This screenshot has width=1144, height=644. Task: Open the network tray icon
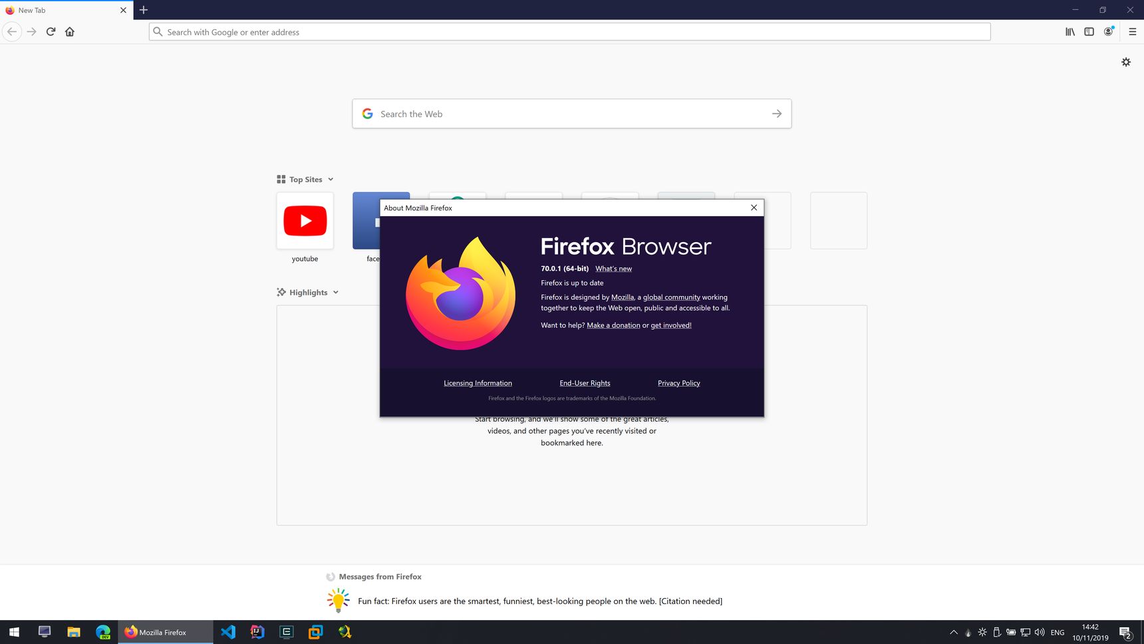tap(1026, 633)
